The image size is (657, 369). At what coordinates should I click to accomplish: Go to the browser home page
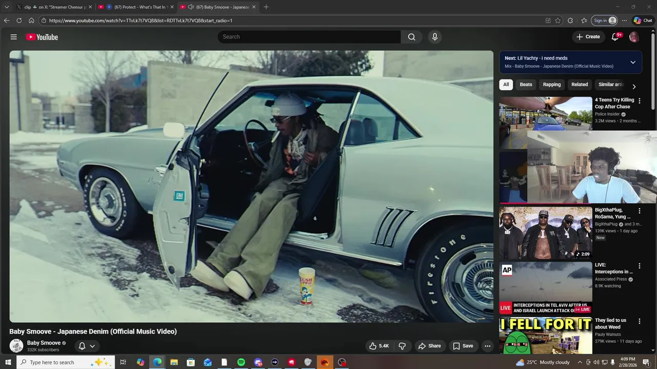pyautogui.click(x=31, y=20)
